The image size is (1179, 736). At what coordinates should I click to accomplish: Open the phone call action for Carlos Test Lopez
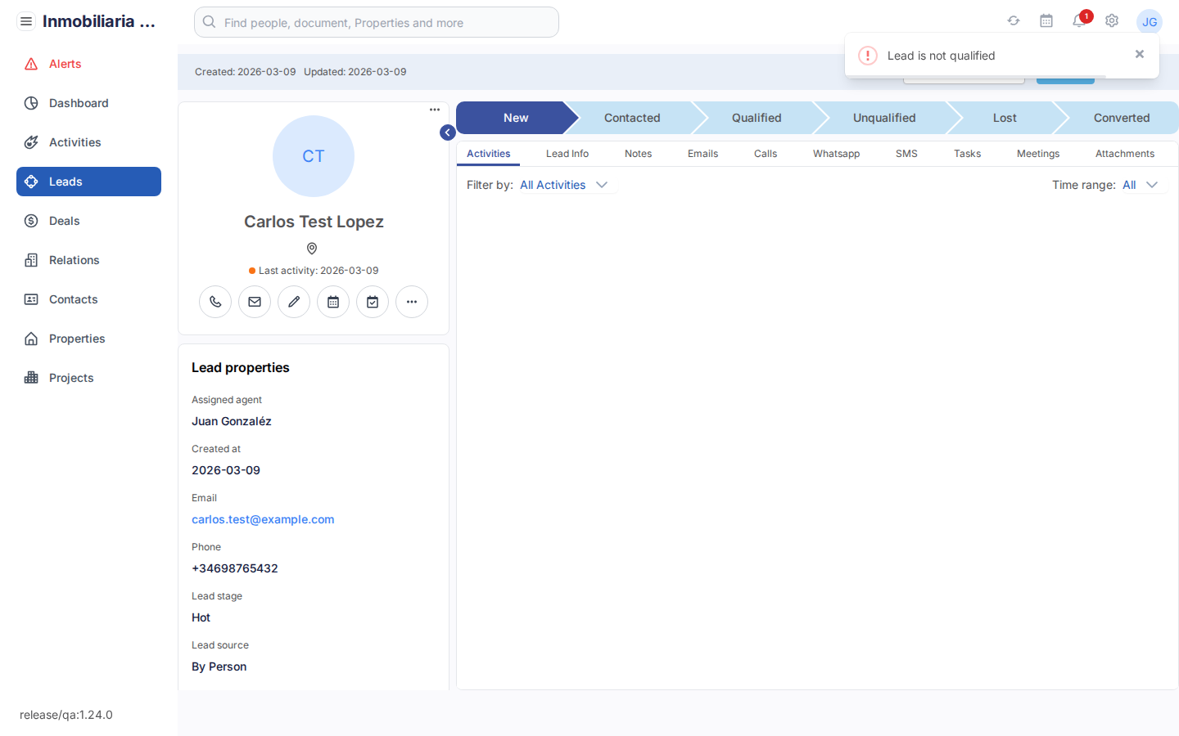pos(215,302)
